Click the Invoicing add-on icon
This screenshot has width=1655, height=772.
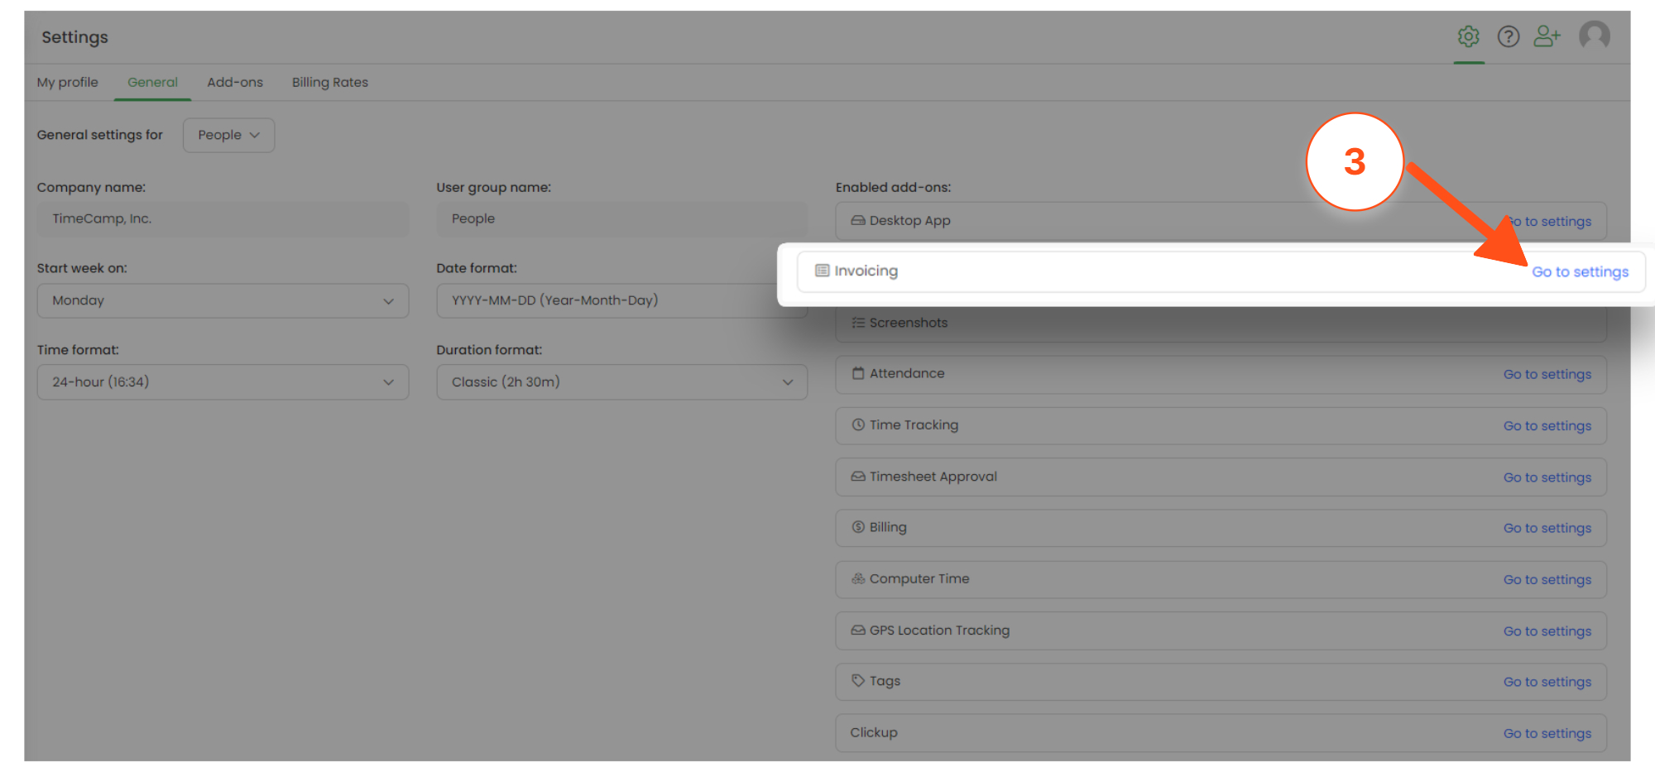click(822, 271)
